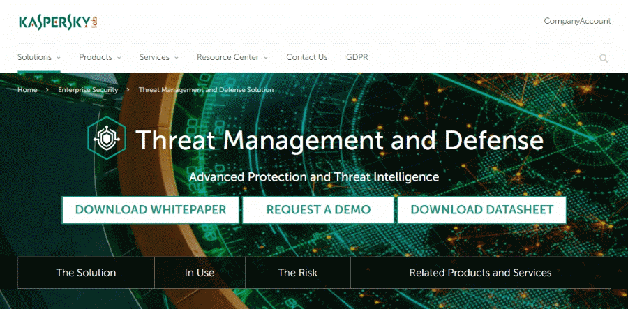Click the Threat Management and Defense heading
The height and width of the screenshot is (309, 628).
click(x=340, y=140)
